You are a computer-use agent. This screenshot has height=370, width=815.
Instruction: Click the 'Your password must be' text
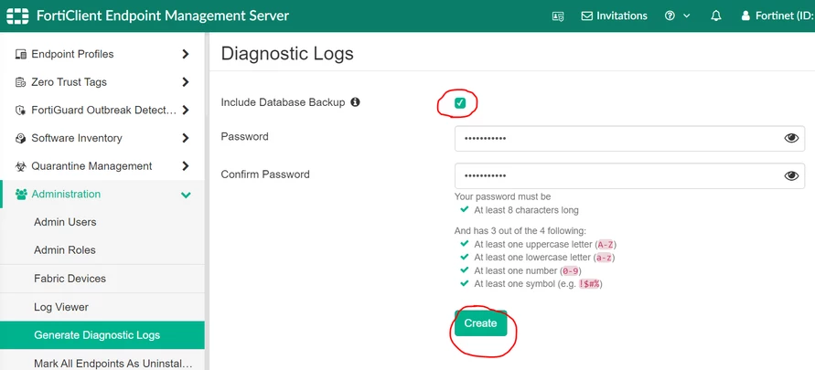[502, 196]
